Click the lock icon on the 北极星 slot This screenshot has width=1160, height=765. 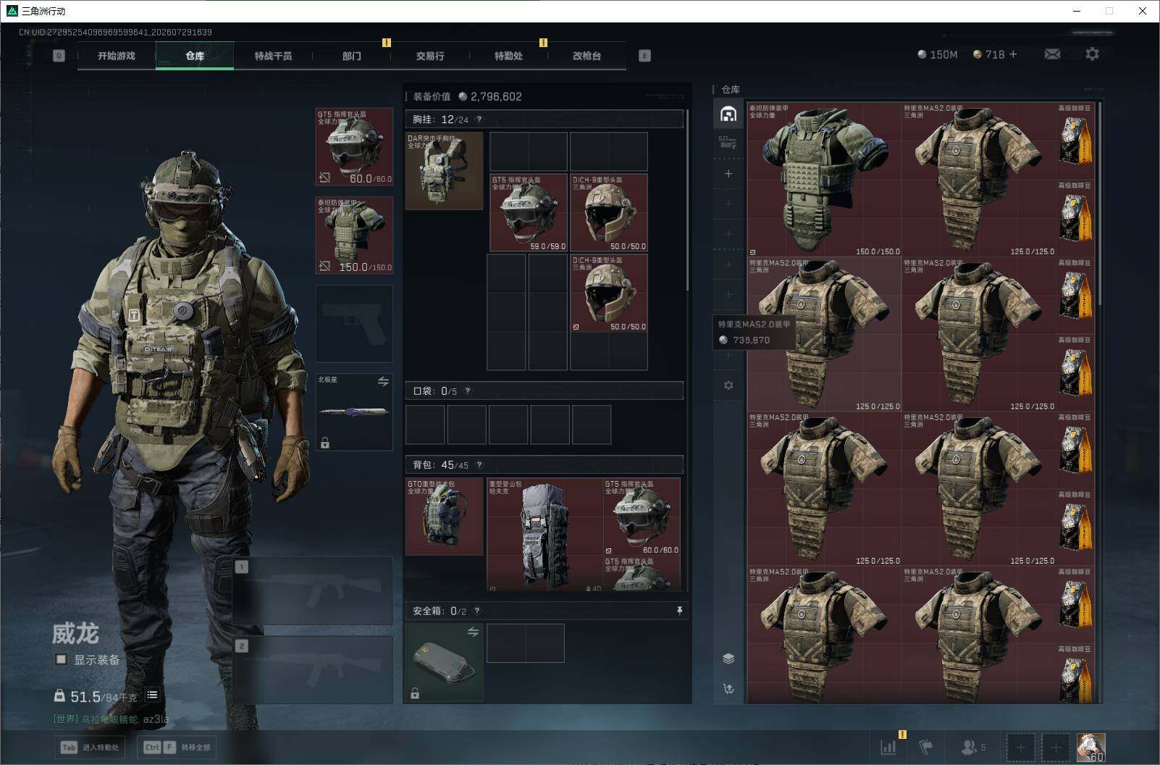coord(325,443)
